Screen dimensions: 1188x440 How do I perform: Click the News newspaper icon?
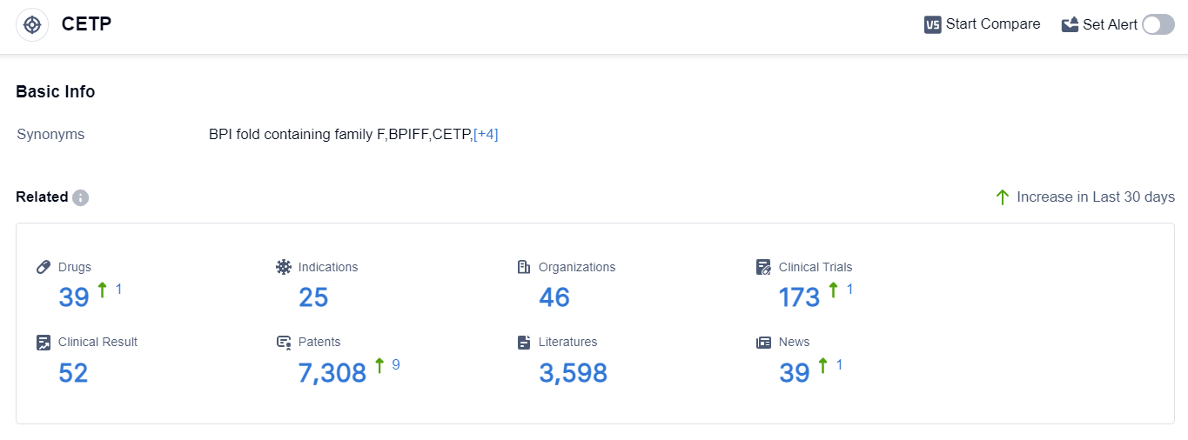click(x=764, y=342)
